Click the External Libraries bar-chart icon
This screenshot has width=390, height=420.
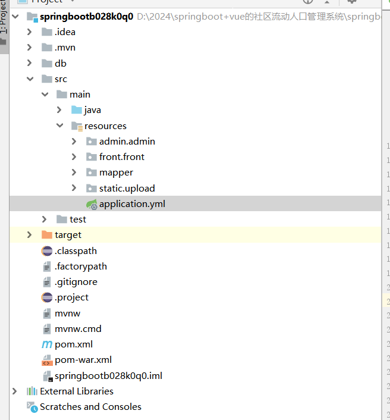tap(32, 391)
